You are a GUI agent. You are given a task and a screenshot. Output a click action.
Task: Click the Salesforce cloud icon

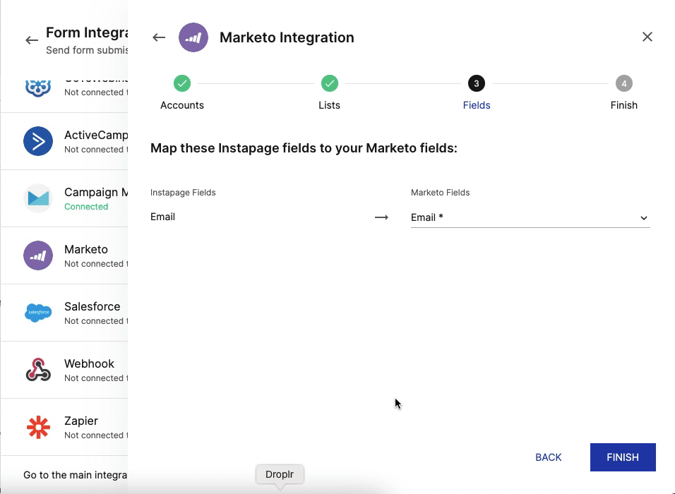(x=38, y=313)
